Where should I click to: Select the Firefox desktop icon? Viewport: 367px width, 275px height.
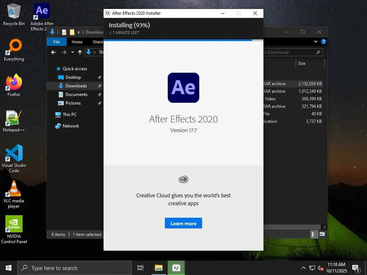point(14,85)
